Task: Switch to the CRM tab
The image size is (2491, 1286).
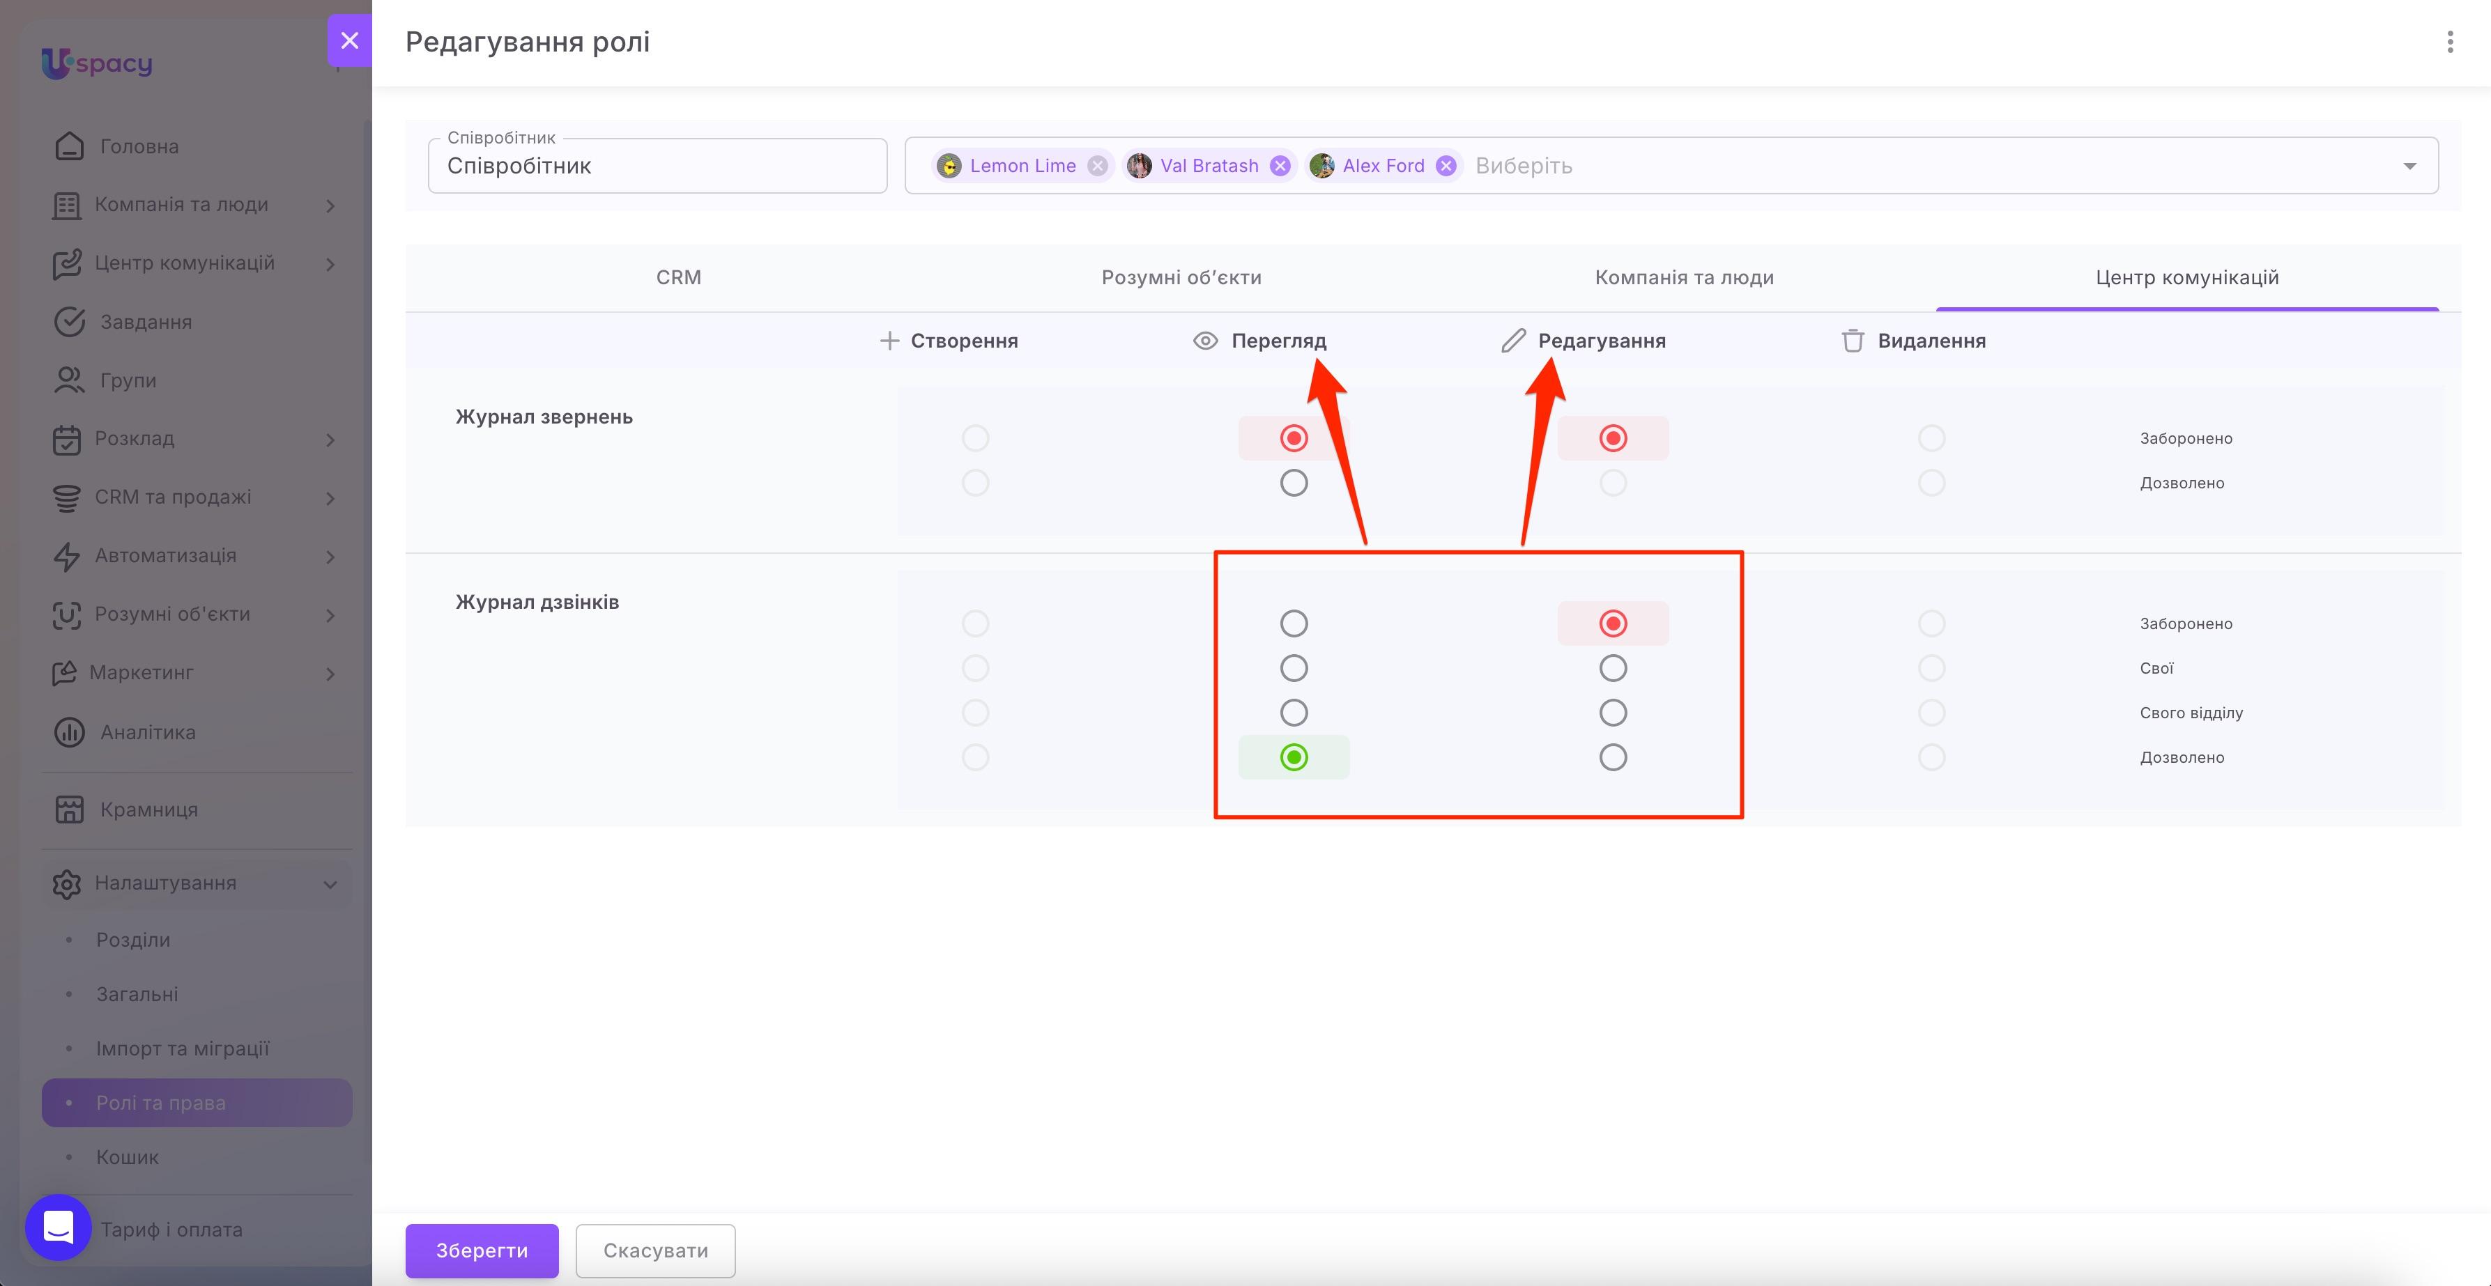Action: coord(679,278)
